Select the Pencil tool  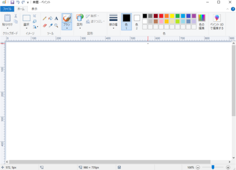point(44,18)
